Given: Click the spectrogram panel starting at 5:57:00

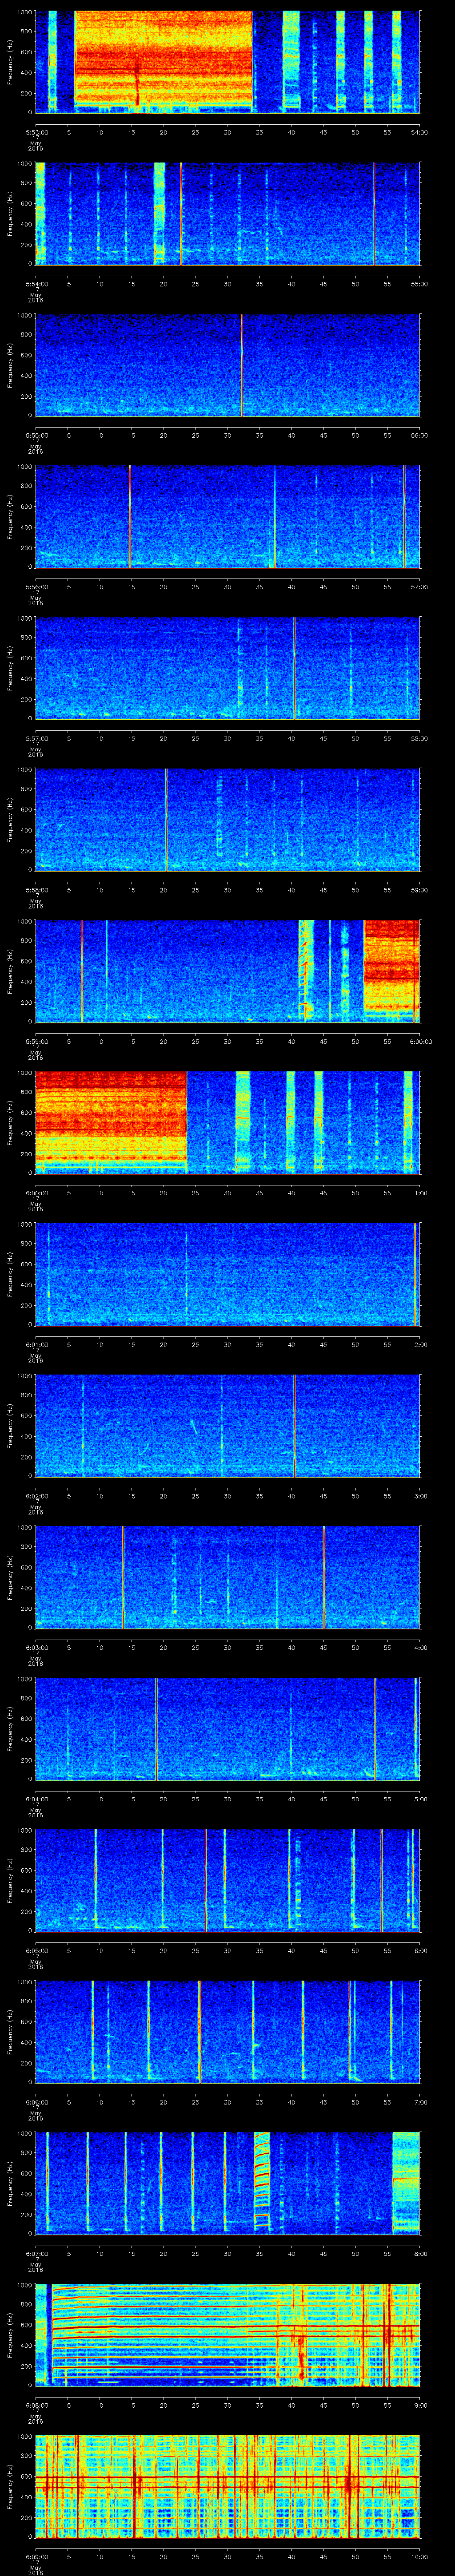Looking at the screenshot, I should [227, 668].
